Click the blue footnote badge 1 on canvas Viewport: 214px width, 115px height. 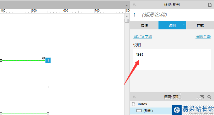[48, 60]
